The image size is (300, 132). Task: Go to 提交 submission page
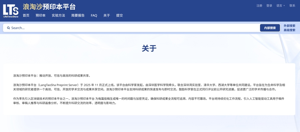click(120, 15)
